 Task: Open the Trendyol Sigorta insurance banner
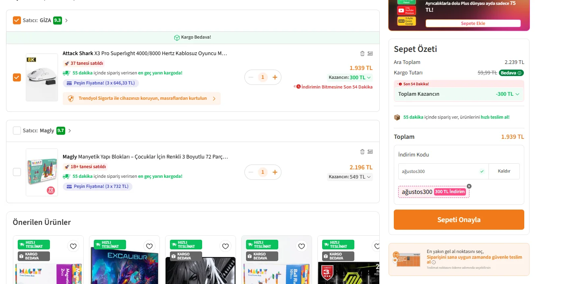click(x=142, y=99)
